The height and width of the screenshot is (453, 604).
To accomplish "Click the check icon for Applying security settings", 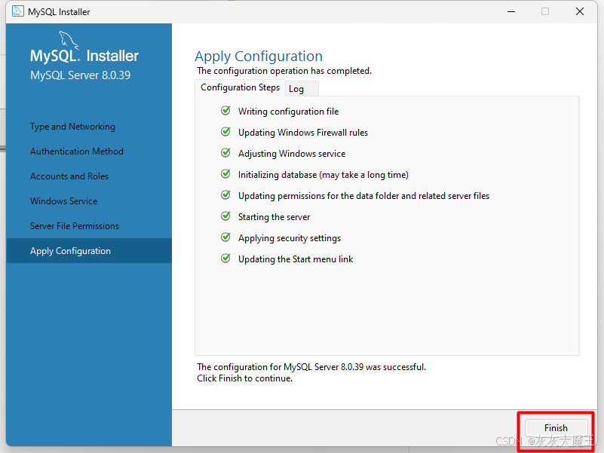I will click(x=225, y=237).
